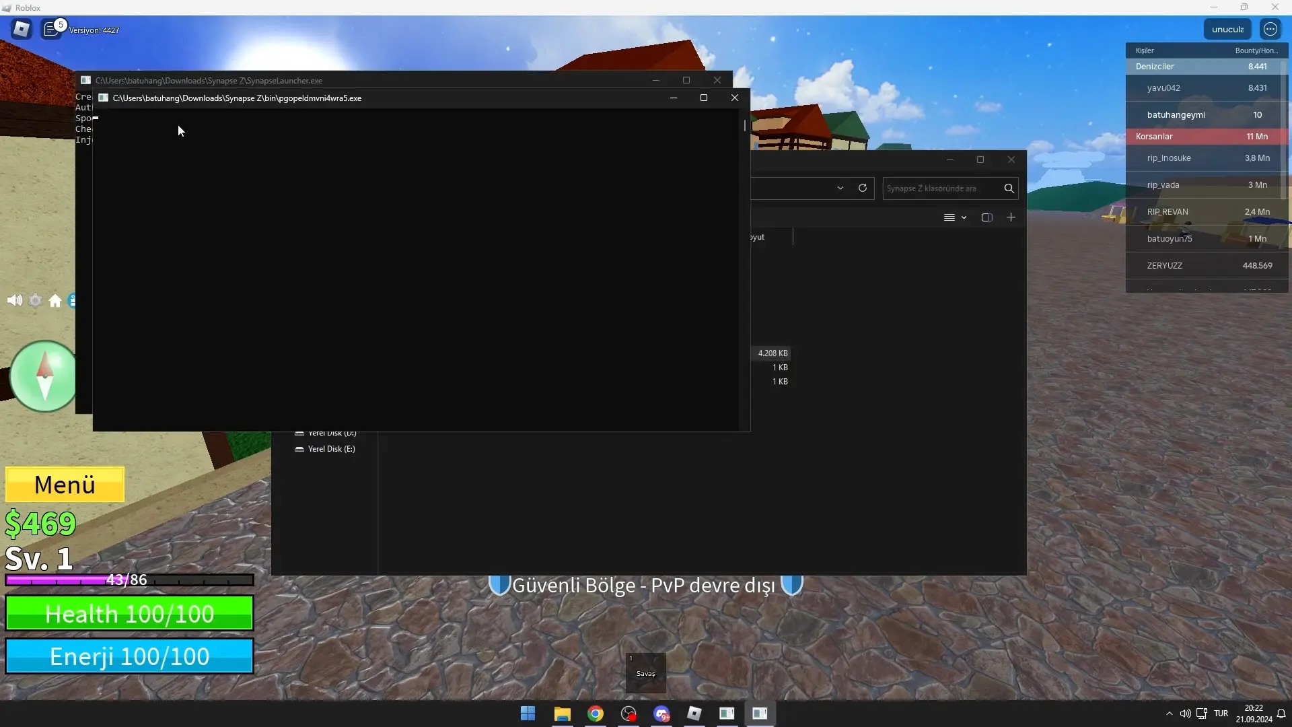Open the Windows Start menu
This screenshot has width=1292, height=727.
click(x=528, y=714)
